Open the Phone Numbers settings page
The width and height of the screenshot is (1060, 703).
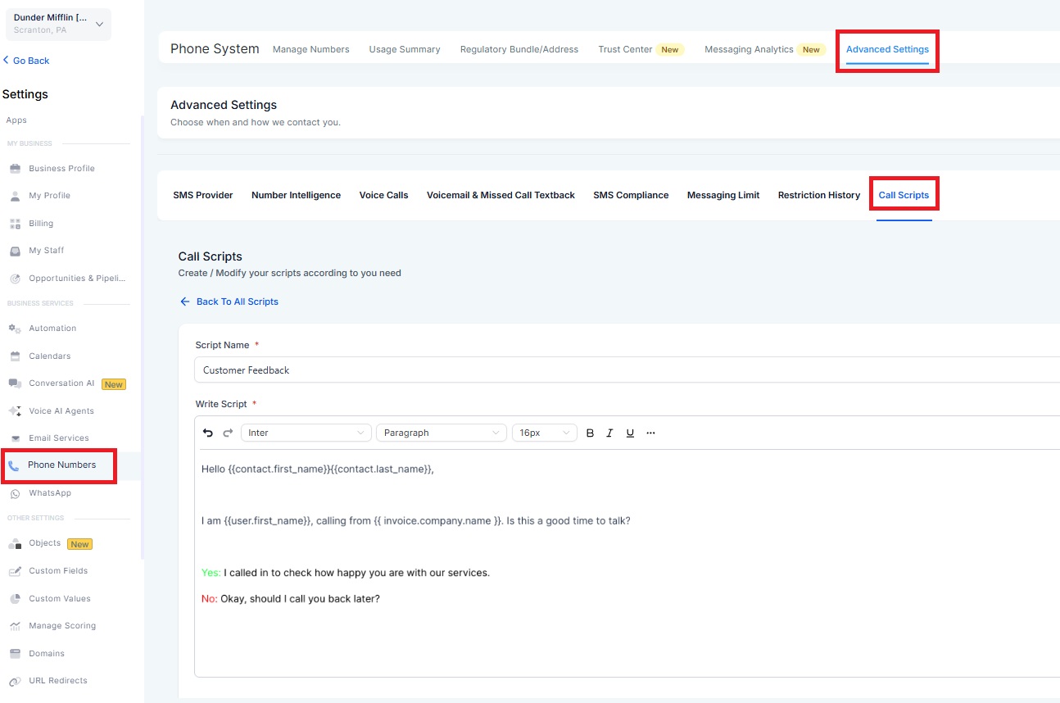point(61,465)
